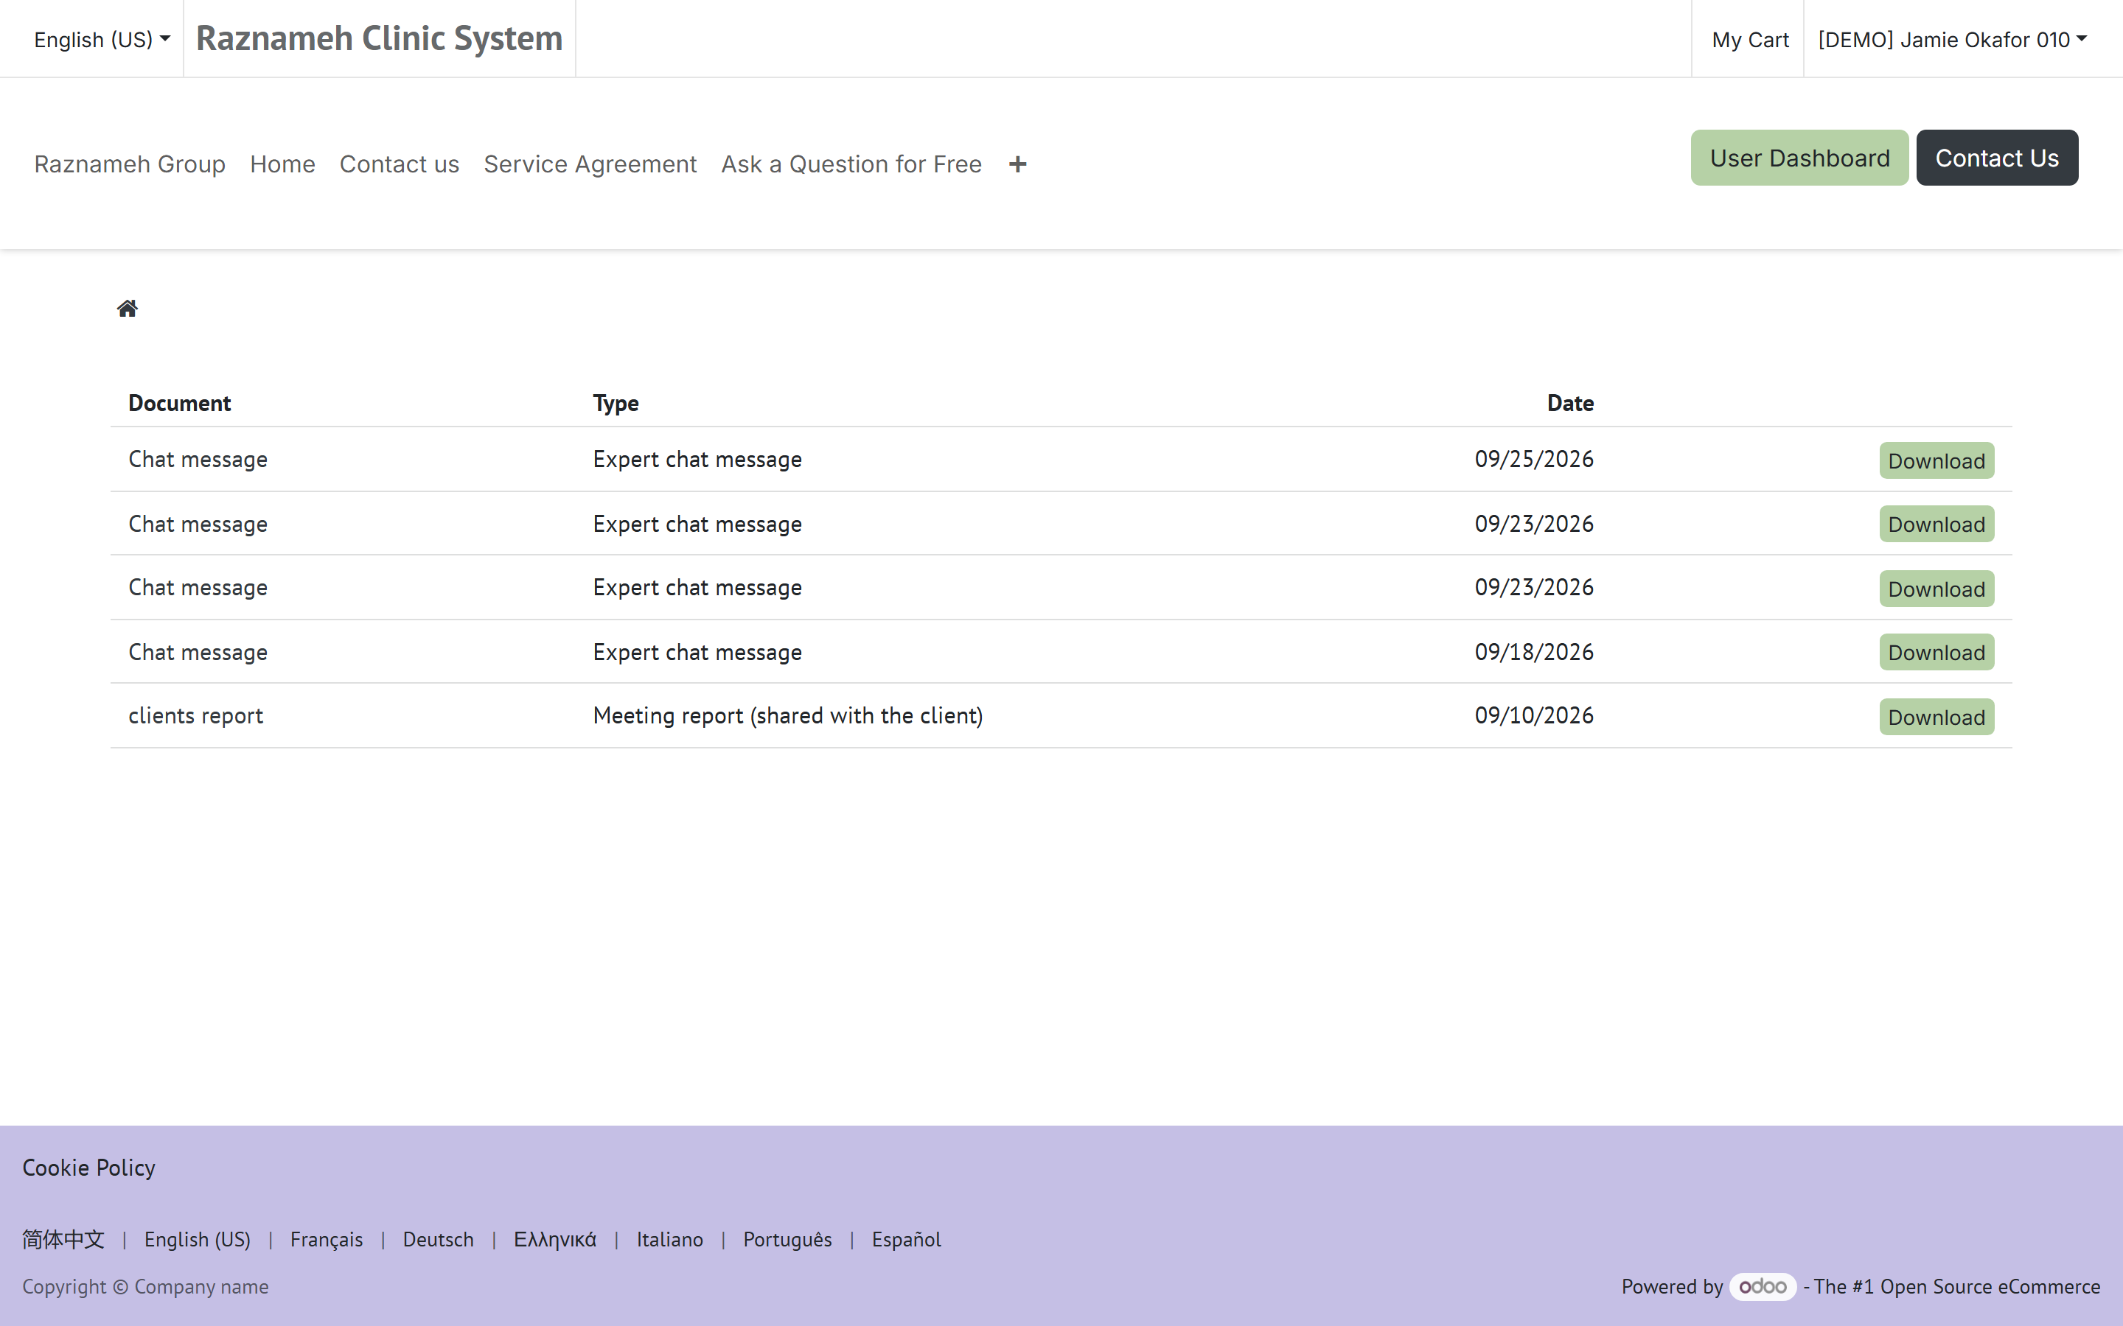Open My Cart
Viewport: 2123px width, 1326px height.
pyautogui.click(x=1750, y=40)
